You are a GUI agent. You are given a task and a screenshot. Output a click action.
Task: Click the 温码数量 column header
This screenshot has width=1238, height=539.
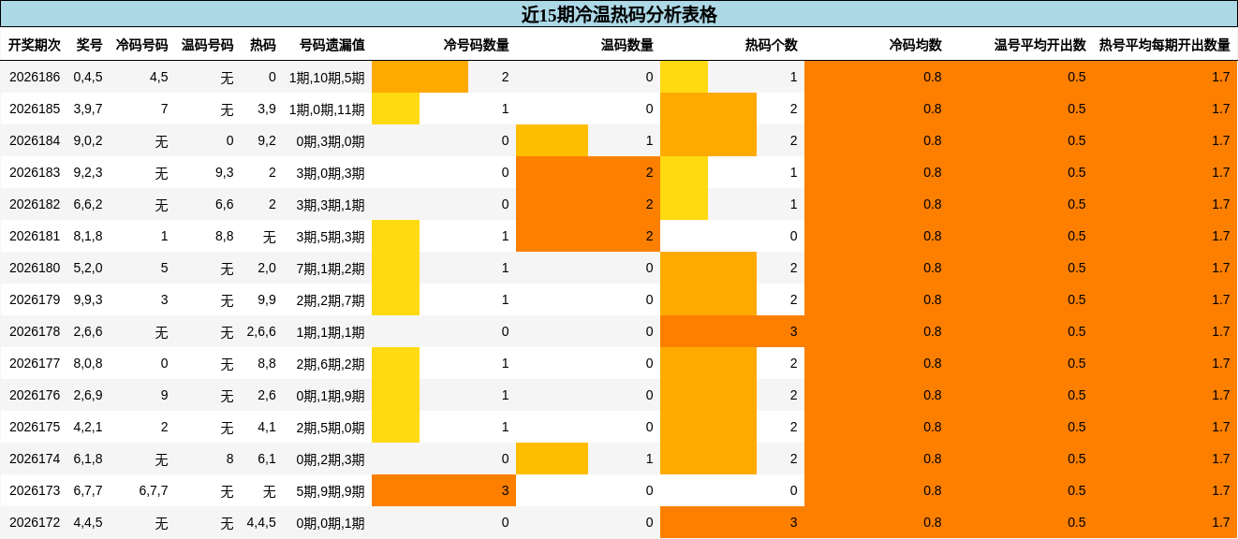tap(627, 45)
